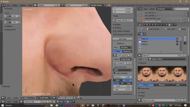Open the Render menu
The height and width of the screenshot is (107, 190).
tap(15, 5)
